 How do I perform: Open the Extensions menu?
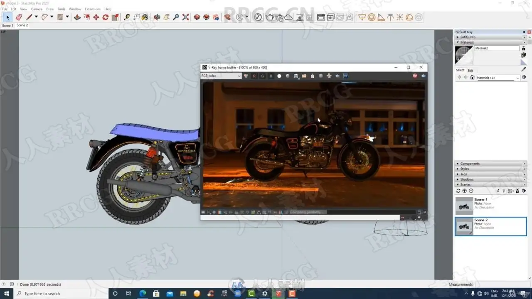coord(92,9)
